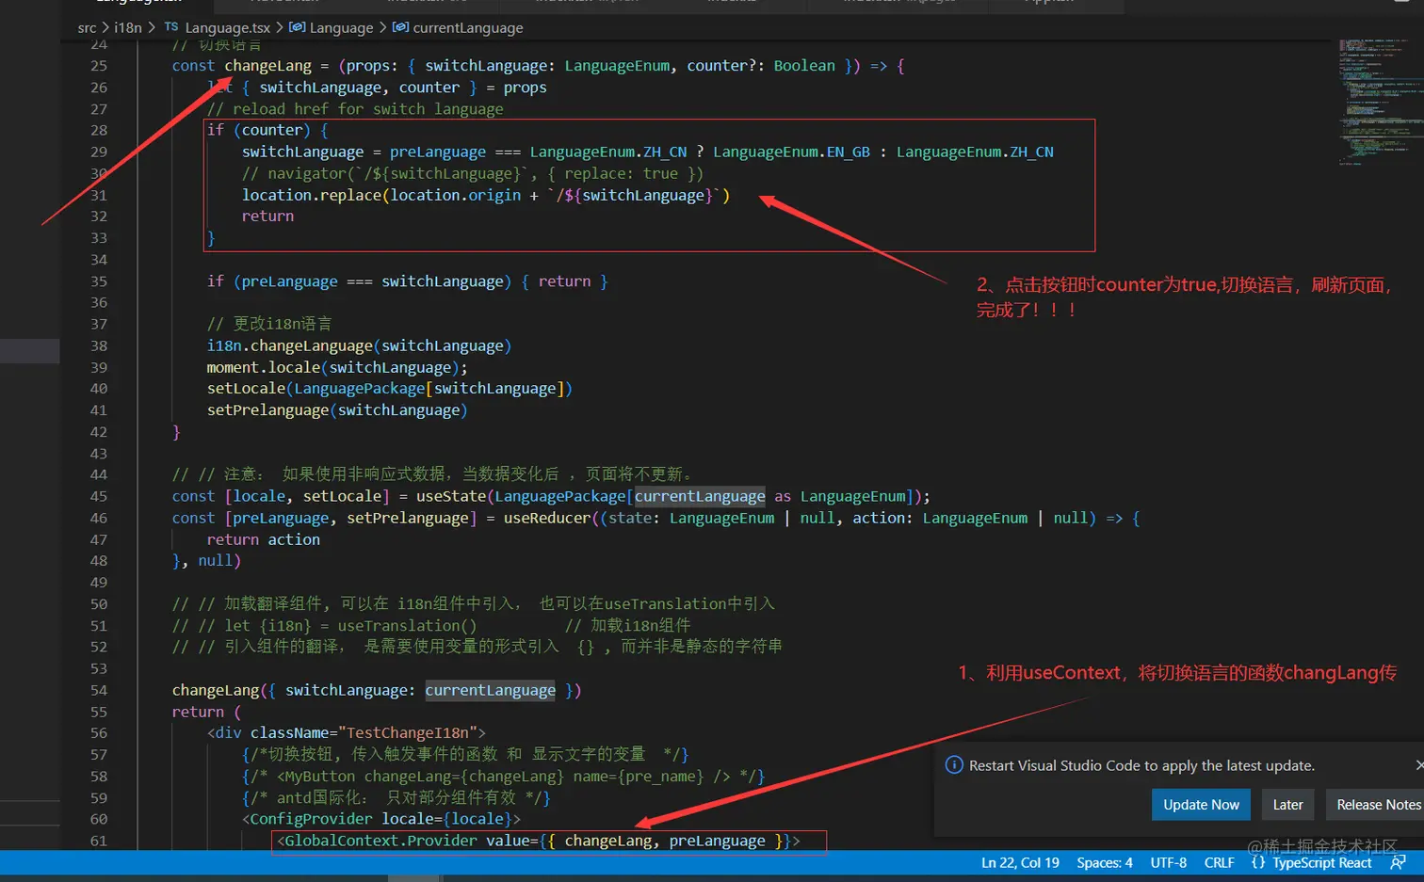This screenshot has width=1424, height=882.
Task: Click highlighted currentLanguage on line 45
Action: click(700, 496)
